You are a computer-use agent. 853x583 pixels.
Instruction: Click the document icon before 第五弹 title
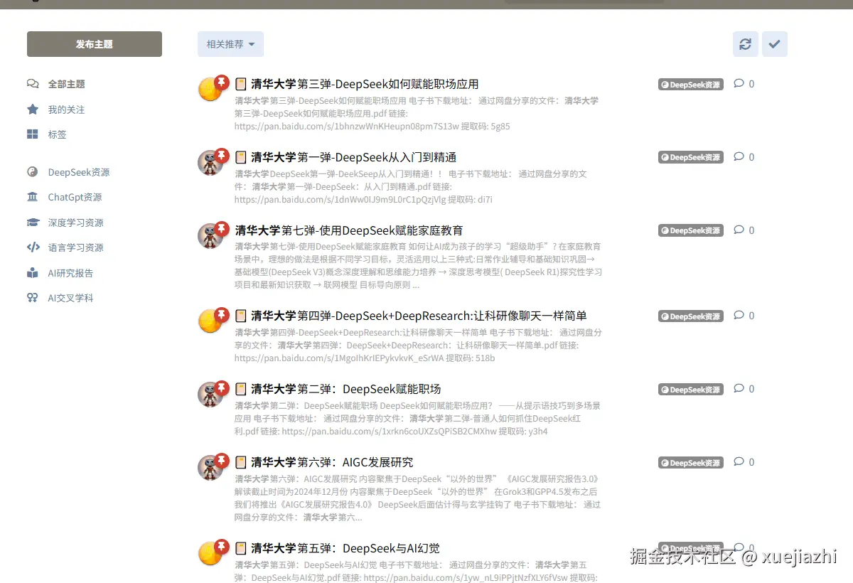tap(241, 548)
